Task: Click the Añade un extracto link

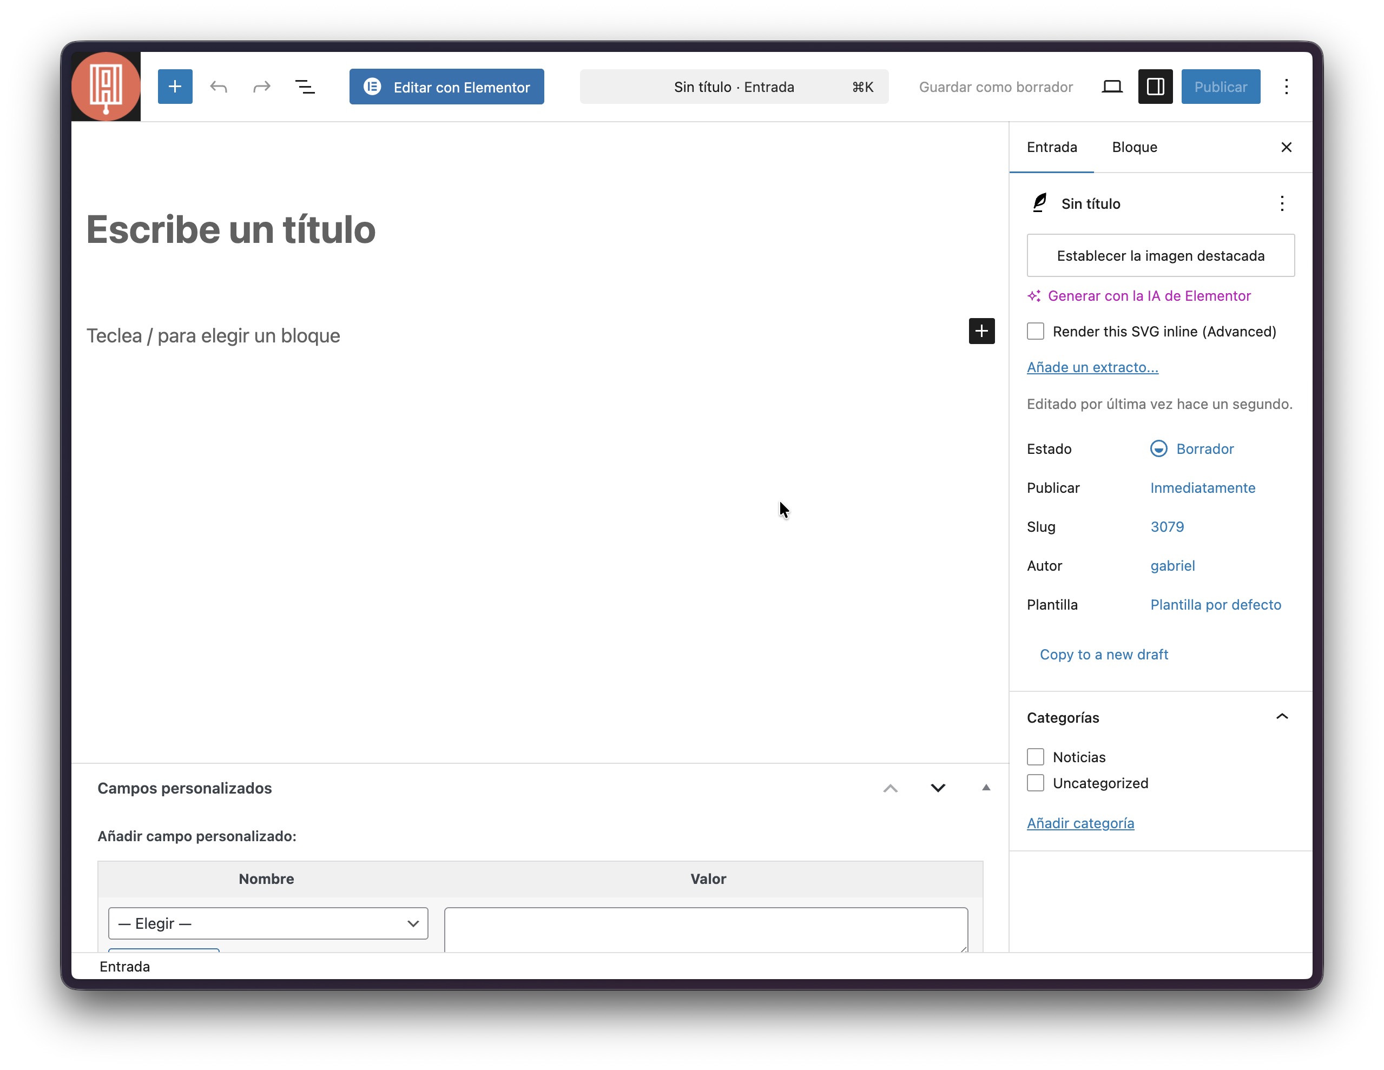Action: coord(1092,367)
